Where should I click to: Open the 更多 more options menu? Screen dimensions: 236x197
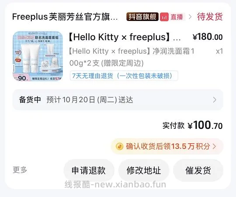(20, 170)
